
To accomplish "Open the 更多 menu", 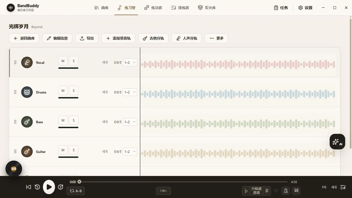I will [x=216, y=38].
